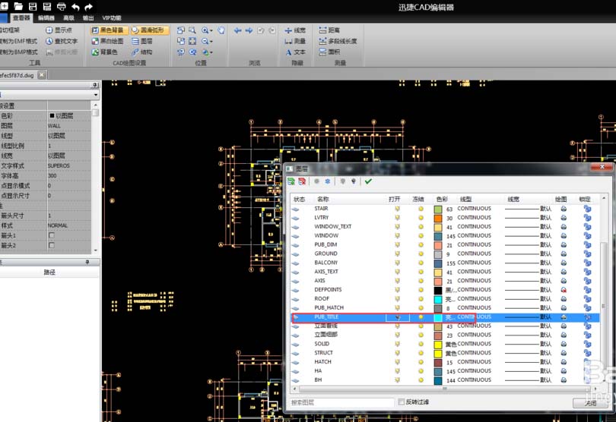Toggle the on/off bulb for STAIR layer
The image size is (616, 422).
pyautogui.click(x=397, y=209)
